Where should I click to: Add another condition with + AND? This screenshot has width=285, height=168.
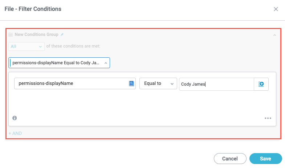tap(15, 133)
